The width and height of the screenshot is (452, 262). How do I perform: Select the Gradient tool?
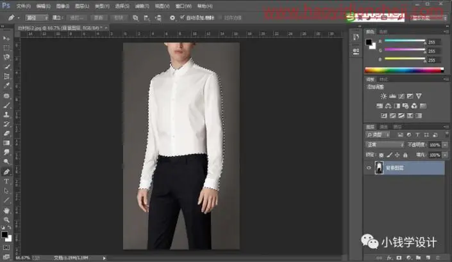click(6, 143)
